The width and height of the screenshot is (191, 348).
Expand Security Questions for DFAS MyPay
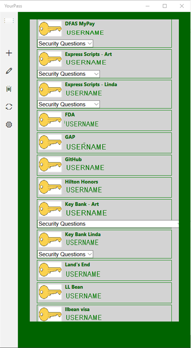65,43
